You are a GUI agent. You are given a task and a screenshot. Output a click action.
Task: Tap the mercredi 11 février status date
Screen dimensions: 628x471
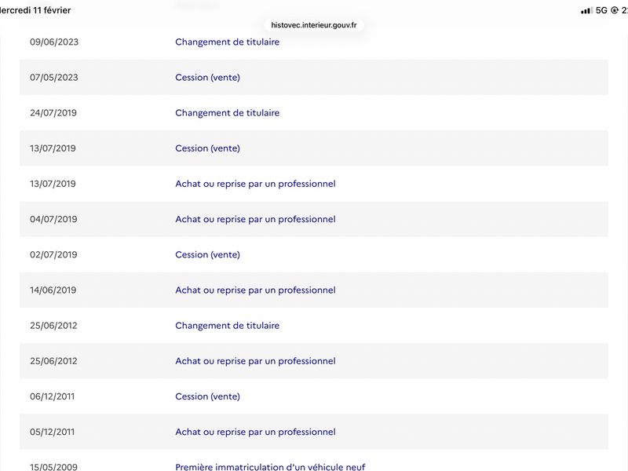click(x=35, y=10)
